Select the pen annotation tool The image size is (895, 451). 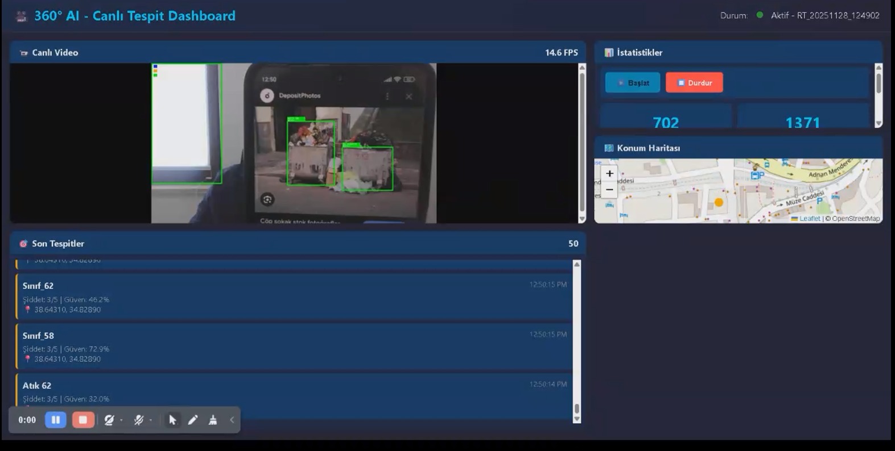pos(193,420)
